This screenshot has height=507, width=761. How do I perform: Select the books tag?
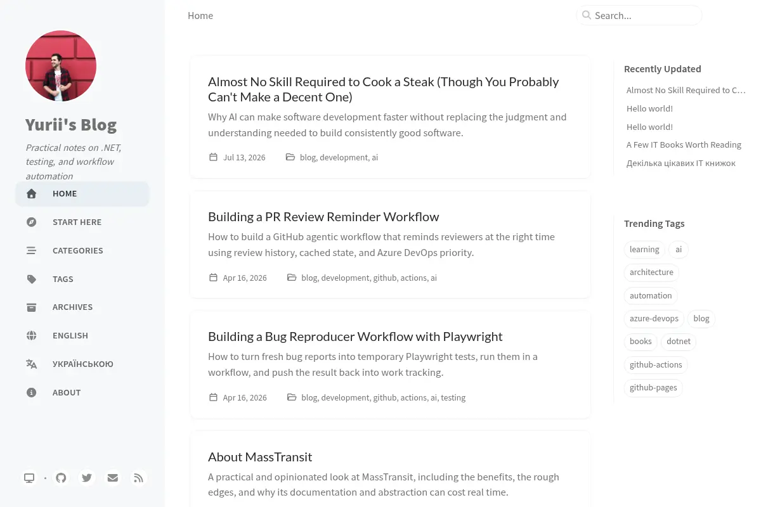(x=641, y=341)
